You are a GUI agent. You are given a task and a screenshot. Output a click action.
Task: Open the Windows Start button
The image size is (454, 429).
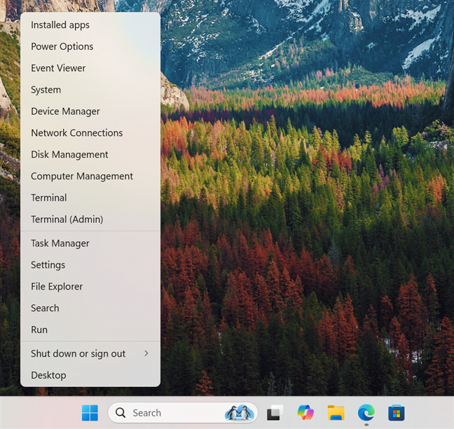pos(90,412)
